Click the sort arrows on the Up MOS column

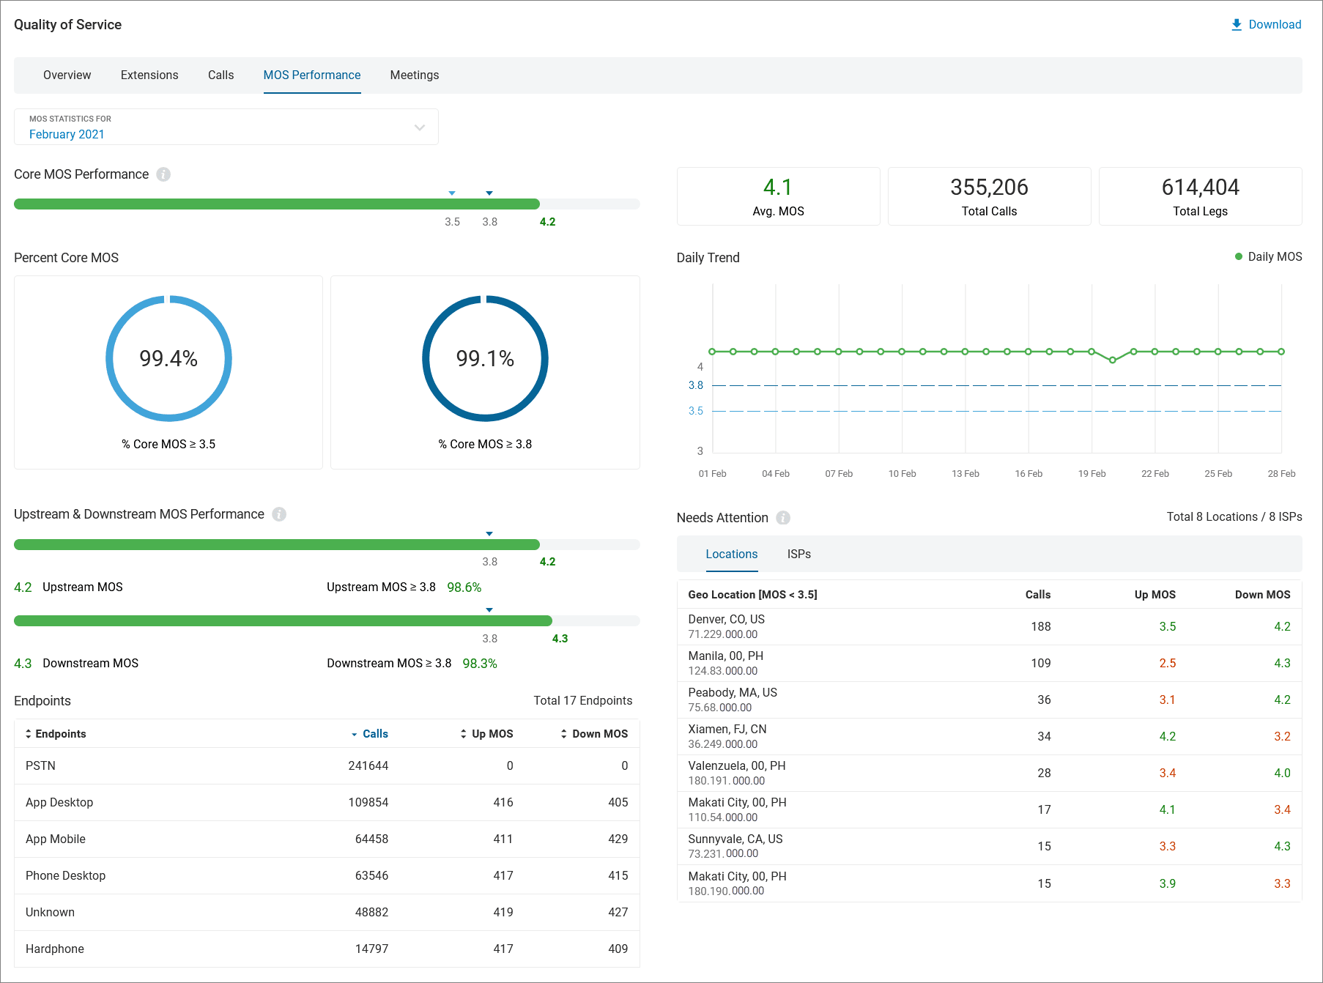(x=462, y=733)
